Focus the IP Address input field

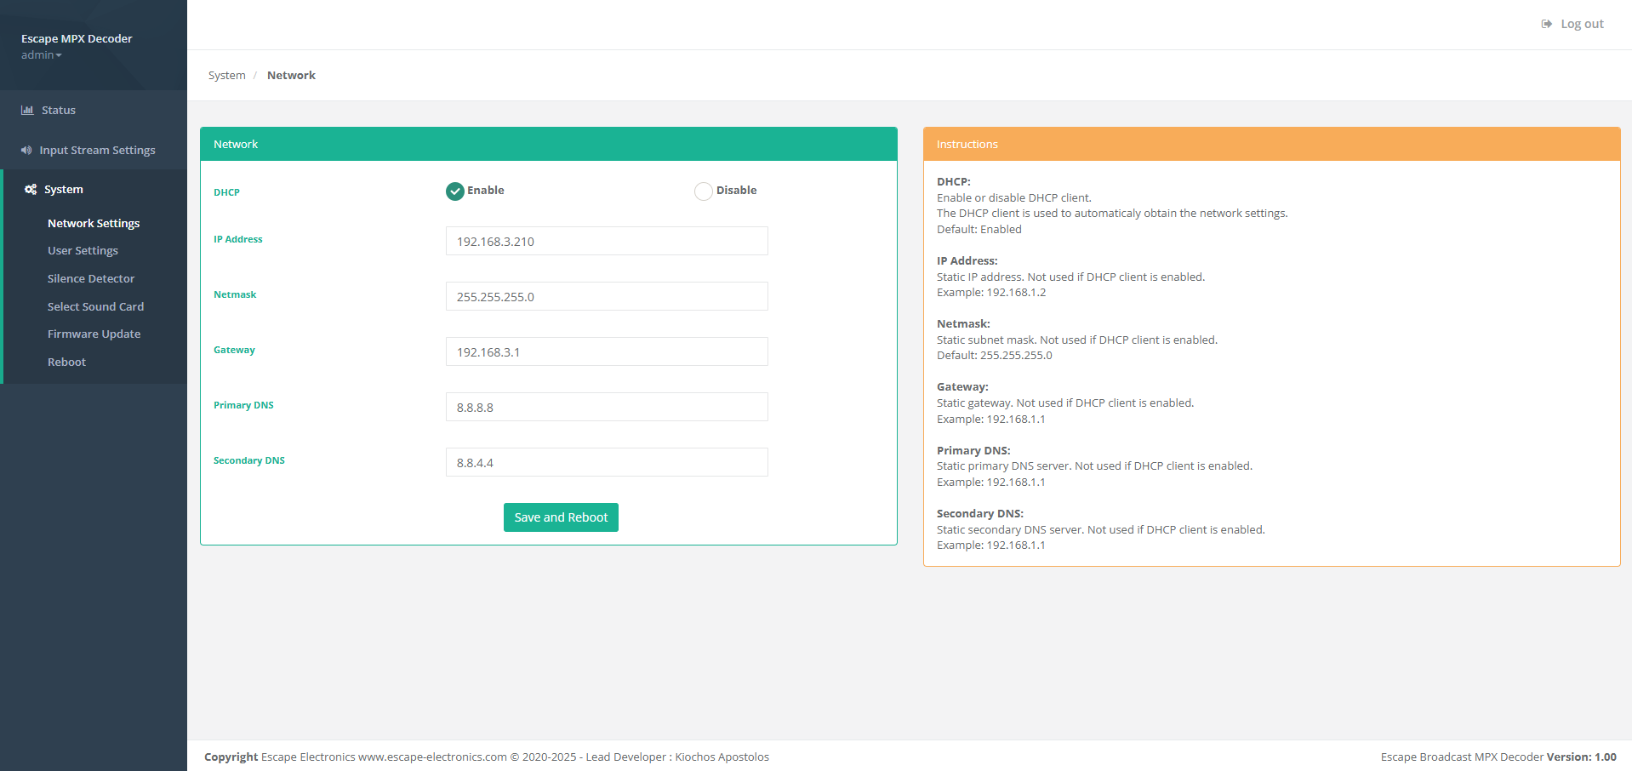coord(607,242)
